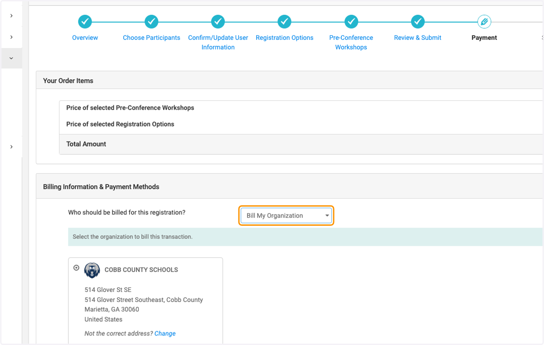Click the Payment step pencil icon

(x=484, y=21)
